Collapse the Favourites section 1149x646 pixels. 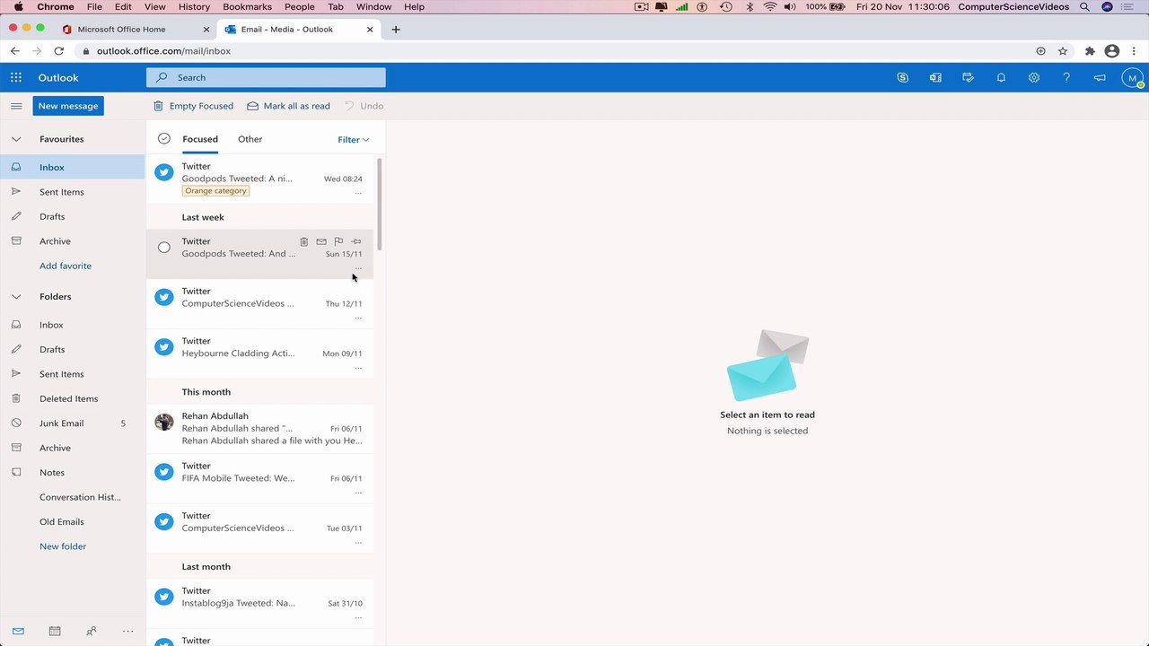coord(16,139)
